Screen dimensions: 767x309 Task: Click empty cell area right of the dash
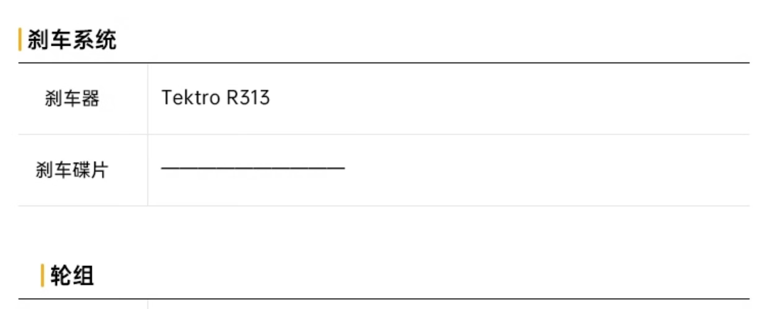click(547, 170)
